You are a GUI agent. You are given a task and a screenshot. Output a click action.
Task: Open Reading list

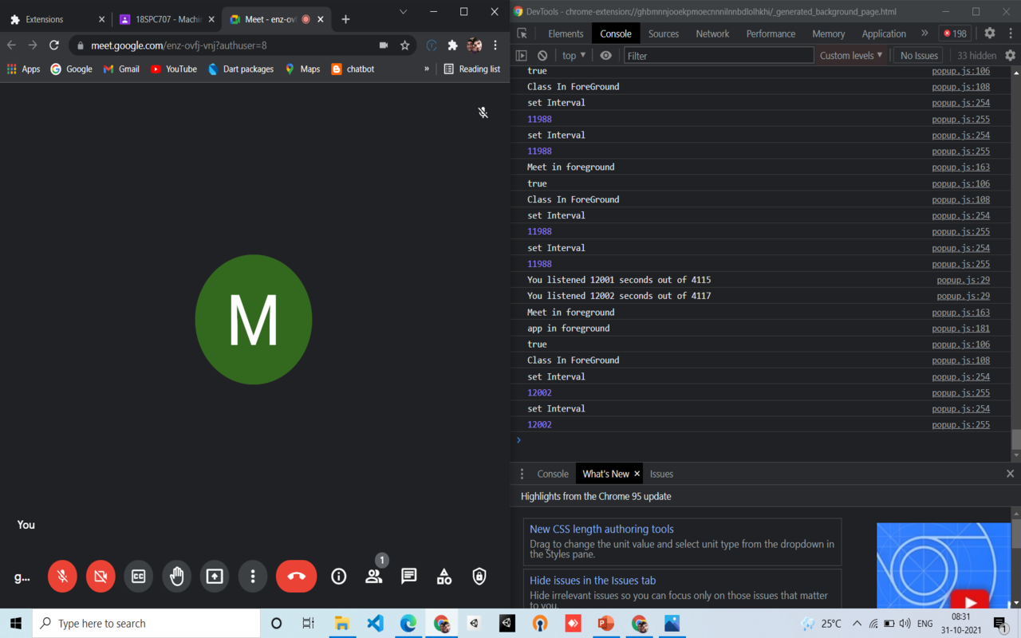click(471, 69)
